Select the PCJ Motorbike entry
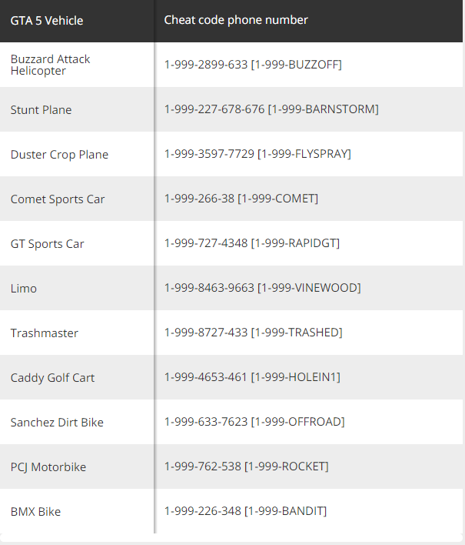The image size is (465, 545). [x=48, y=466]
